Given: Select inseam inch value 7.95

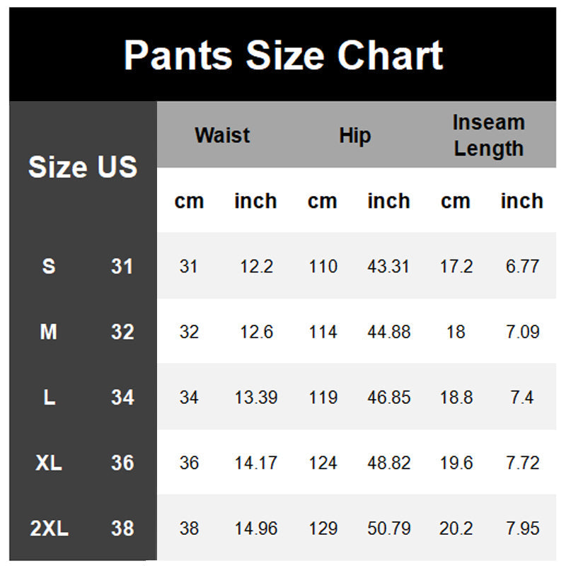Looking at the screenshot, I should tap(522, 528).
